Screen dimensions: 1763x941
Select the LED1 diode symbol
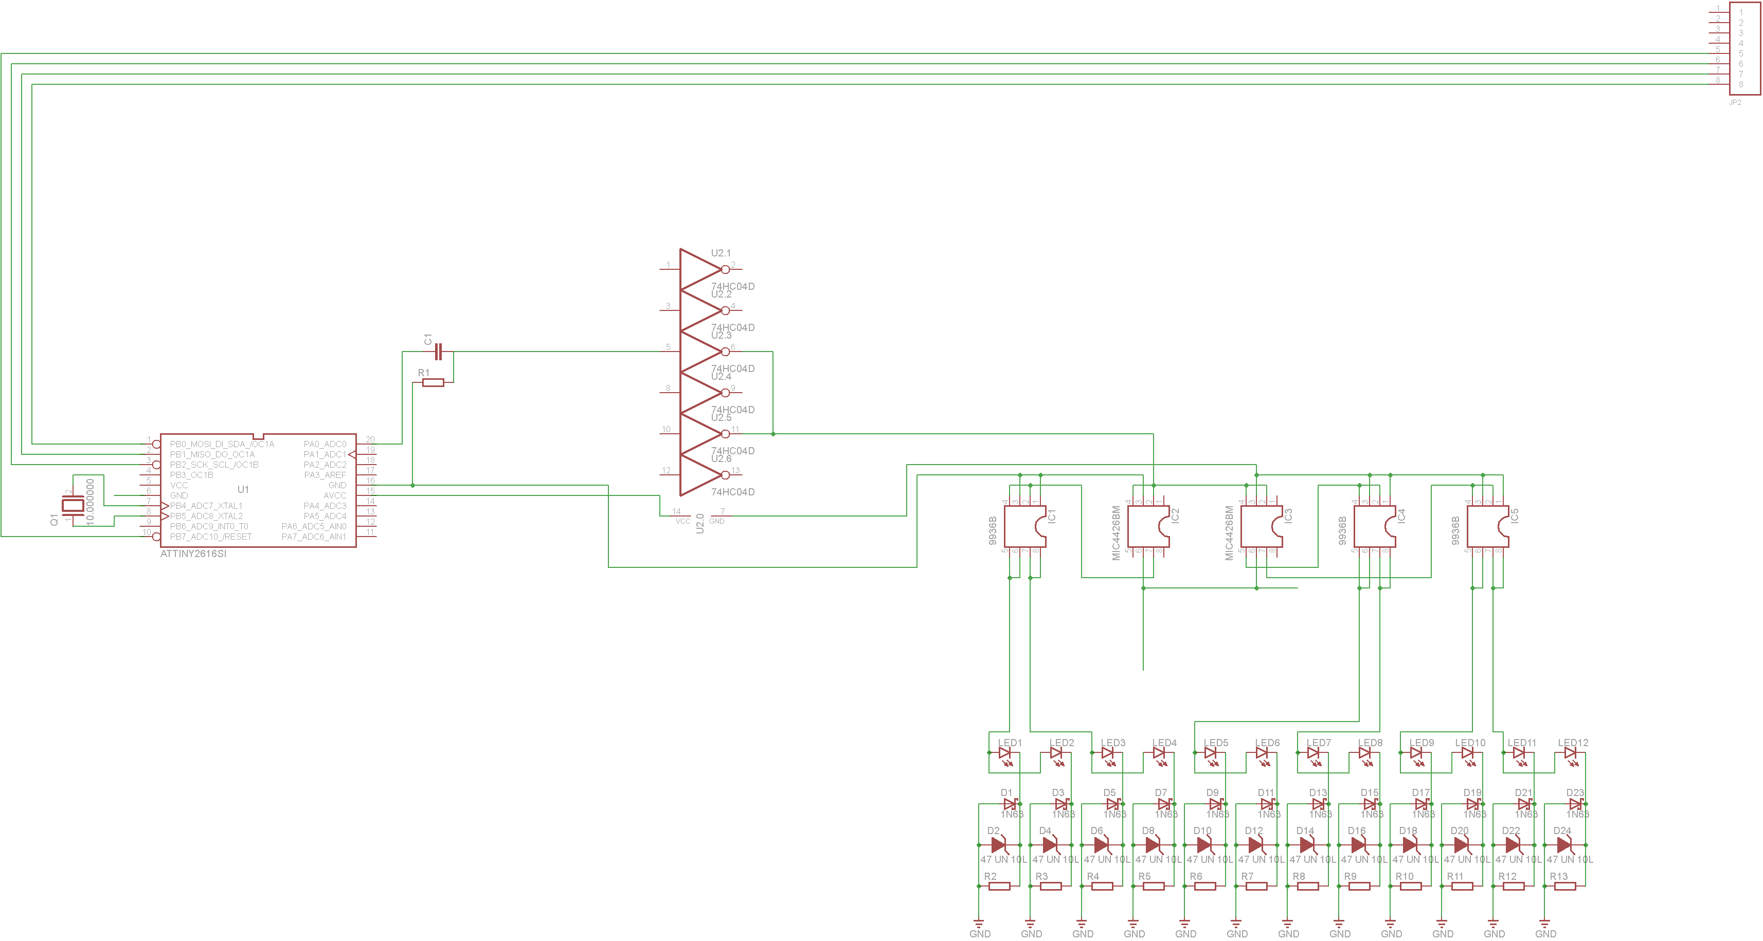tap(1005, 753)
